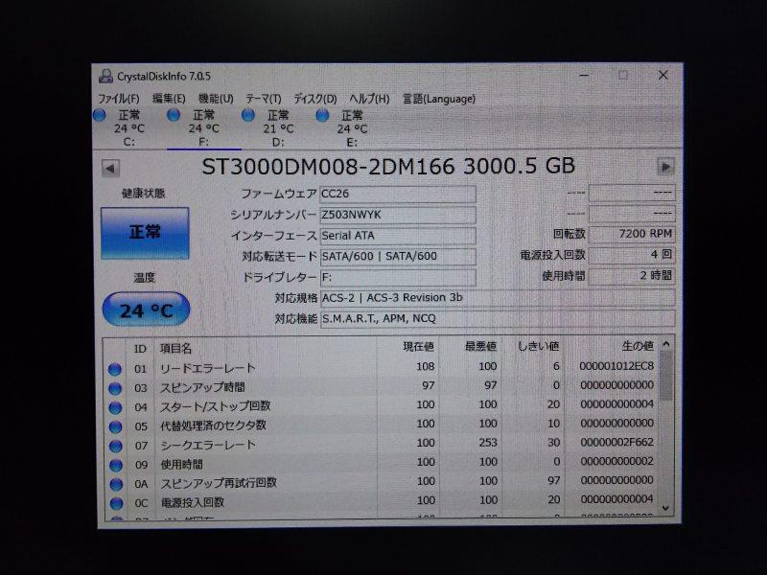Click blue status dot for row 0C
The height and width of the screenshot is (575, 767).
click(116, 503)
